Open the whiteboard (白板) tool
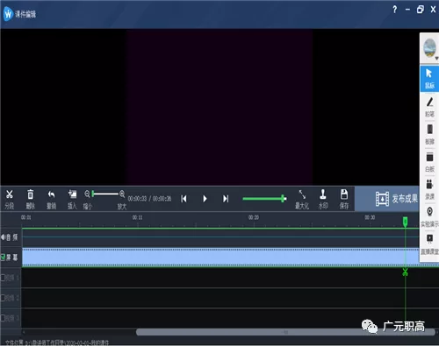The image size is (439, 346). [x=429, y=162]
